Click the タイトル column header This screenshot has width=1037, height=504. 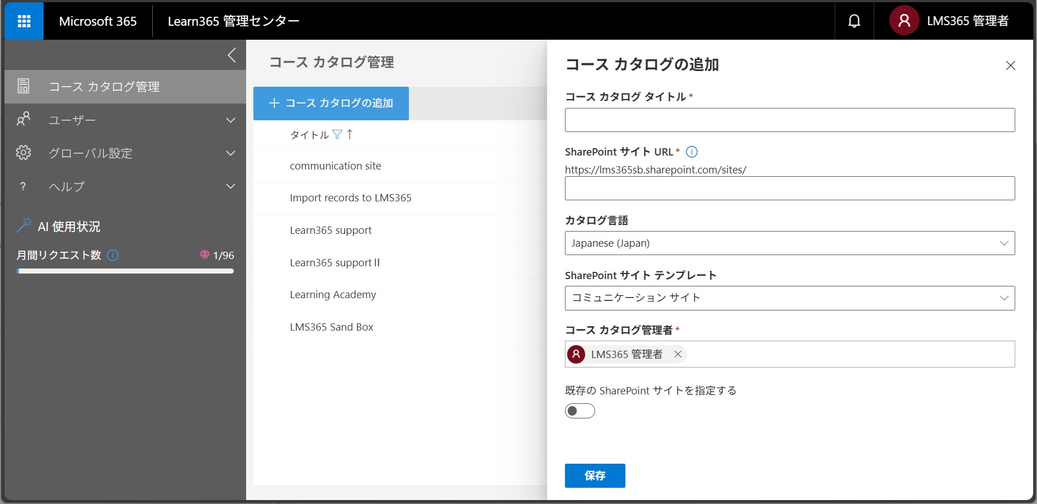(x=309, y=135)
